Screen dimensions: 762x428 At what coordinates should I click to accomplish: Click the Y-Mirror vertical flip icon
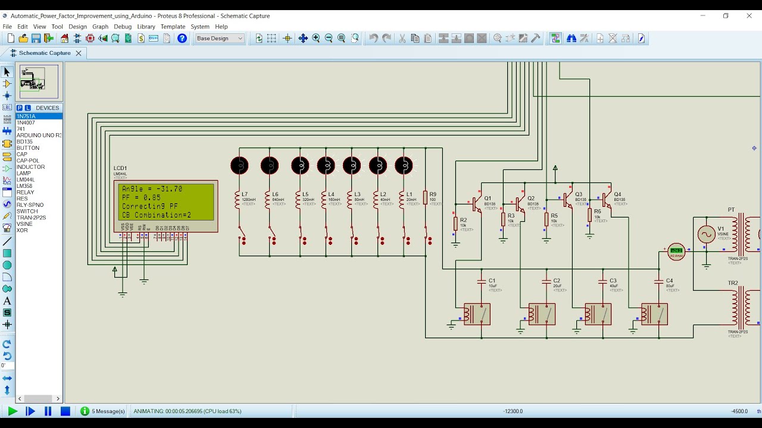[7, 390]
